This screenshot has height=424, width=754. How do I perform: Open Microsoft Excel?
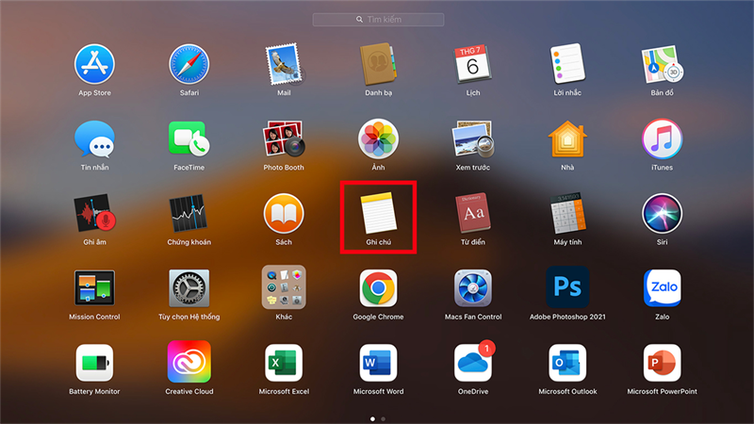coord(284,363)
